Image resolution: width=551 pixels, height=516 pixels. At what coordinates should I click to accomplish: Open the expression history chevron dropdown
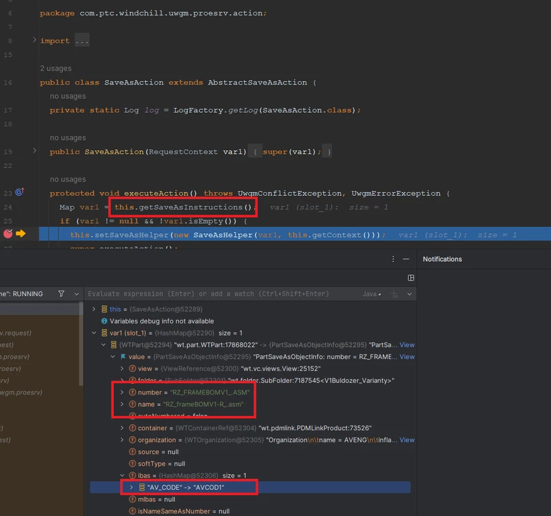(410, 294)
